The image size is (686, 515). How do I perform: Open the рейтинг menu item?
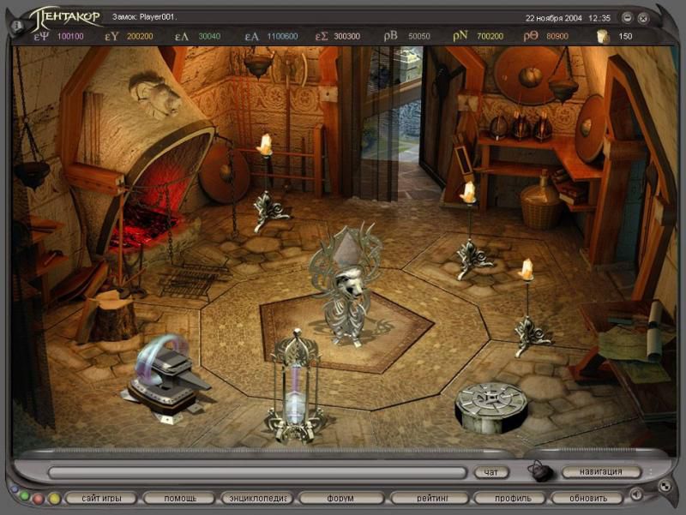[429, 498]
